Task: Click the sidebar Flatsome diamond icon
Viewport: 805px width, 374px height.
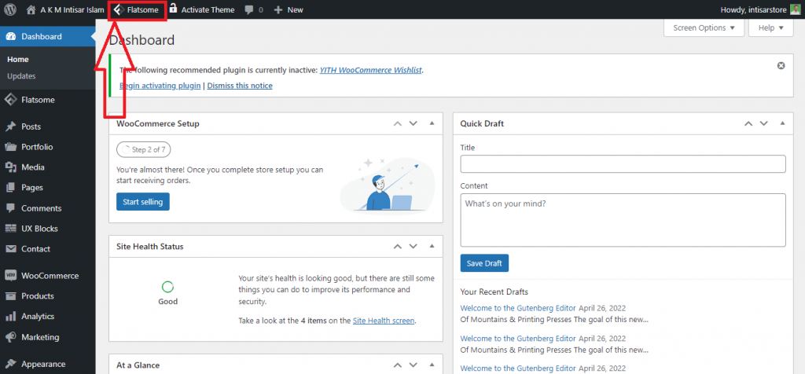Action: (11, 100)
